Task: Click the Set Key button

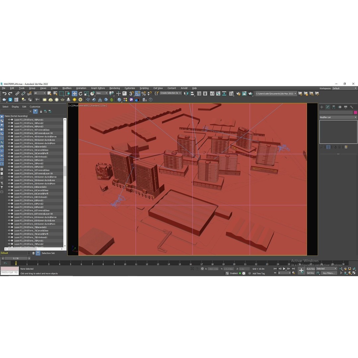Action: 311,273
